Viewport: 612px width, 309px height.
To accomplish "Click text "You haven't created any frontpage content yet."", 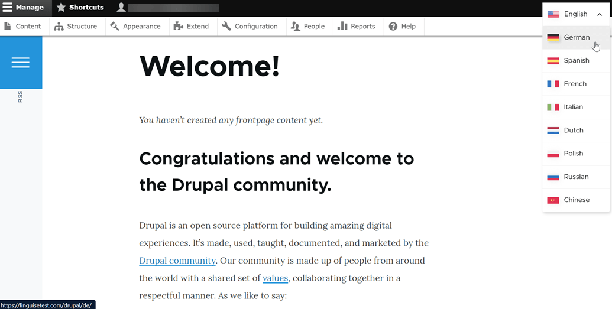I will pyautogui.click(x=231, y=120).
